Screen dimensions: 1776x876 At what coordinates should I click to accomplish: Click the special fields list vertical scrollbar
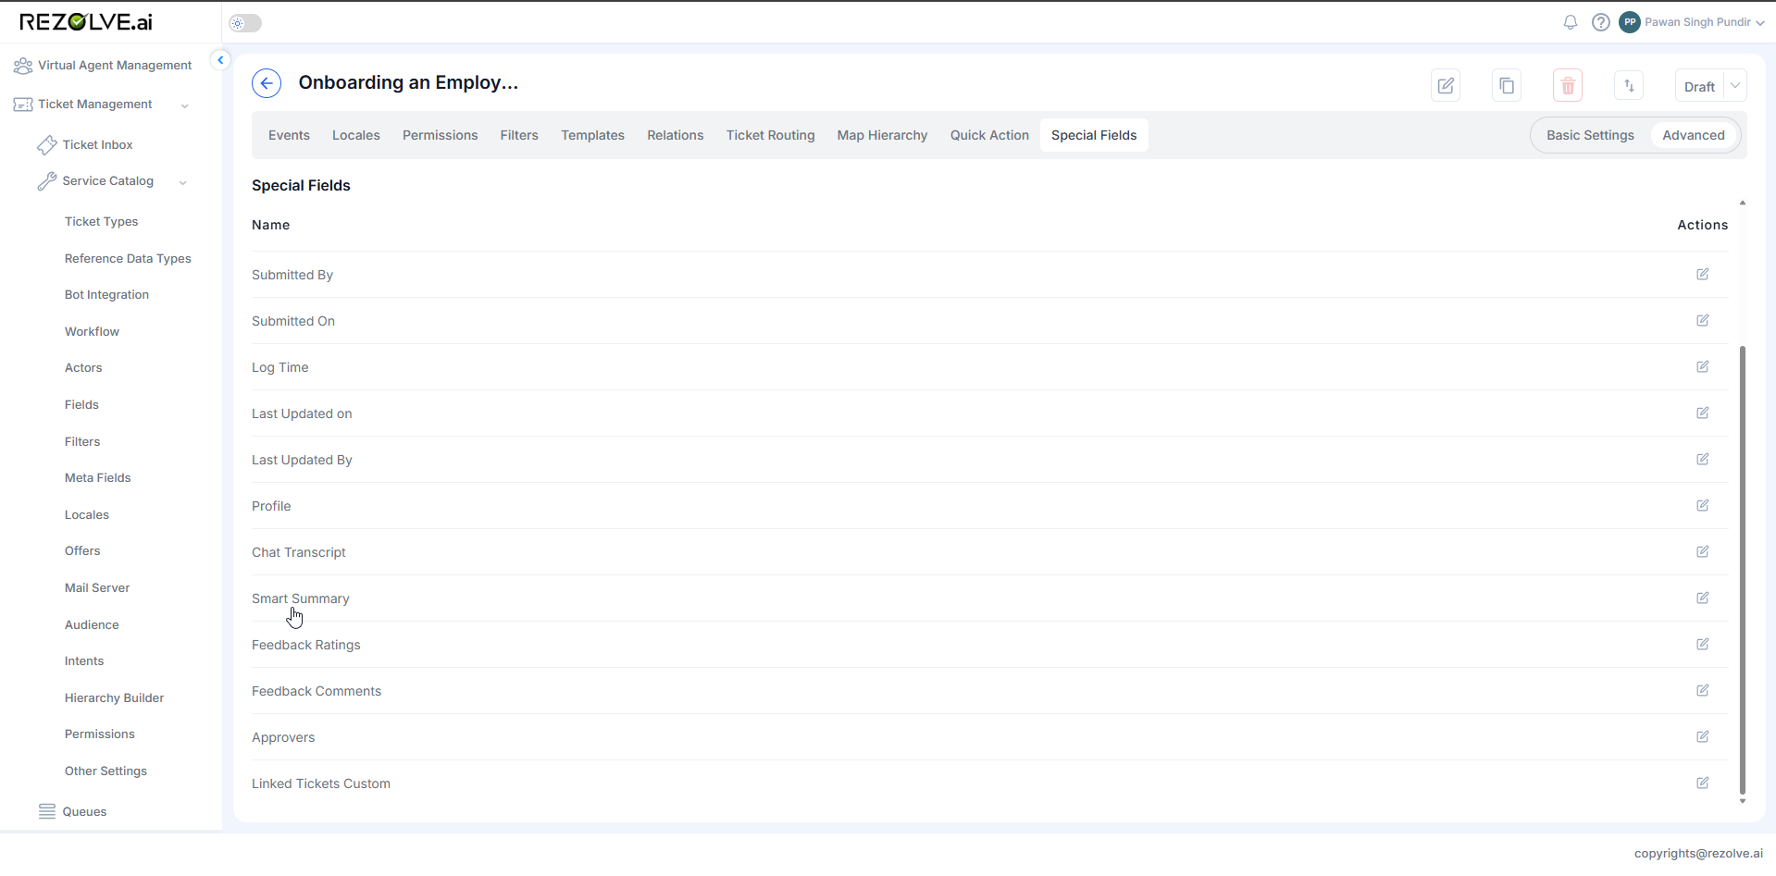pos(1743,570)
